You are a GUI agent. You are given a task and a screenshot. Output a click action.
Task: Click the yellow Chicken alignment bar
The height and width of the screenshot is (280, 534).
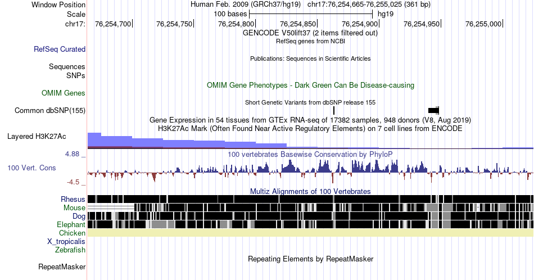(x=310, y=233)
